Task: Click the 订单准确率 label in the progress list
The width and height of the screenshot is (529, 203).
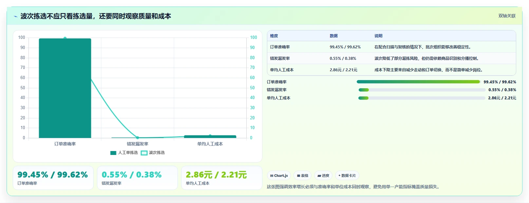Action: [x=277, y=82]
